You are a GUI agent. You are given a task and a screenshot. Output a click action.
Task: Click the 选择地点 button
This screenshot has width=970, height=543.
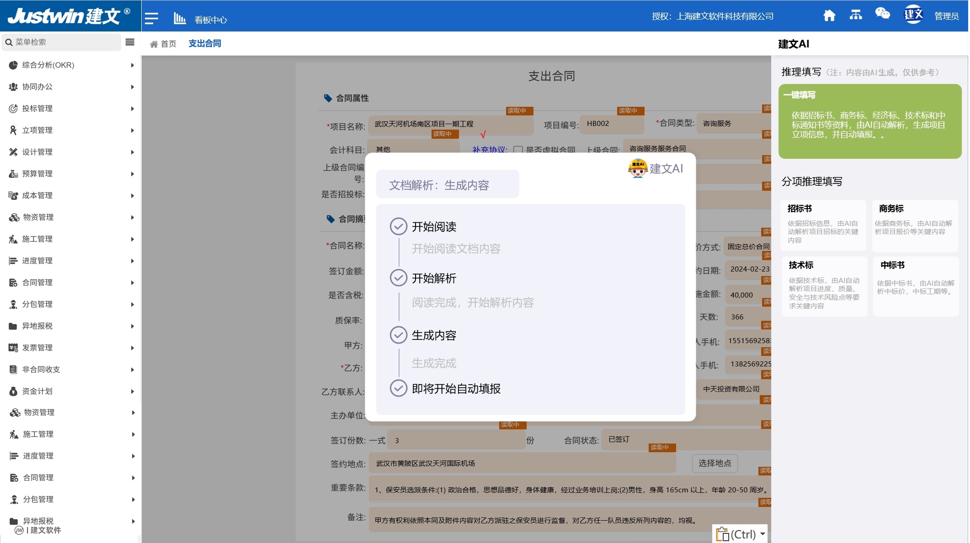pyautogui.click(x=714, y=463)
